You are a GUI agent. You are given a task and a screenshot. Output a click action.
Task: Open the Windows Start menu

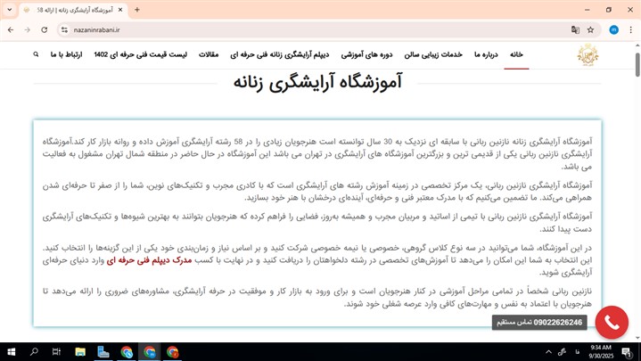[x=12, y=352]
